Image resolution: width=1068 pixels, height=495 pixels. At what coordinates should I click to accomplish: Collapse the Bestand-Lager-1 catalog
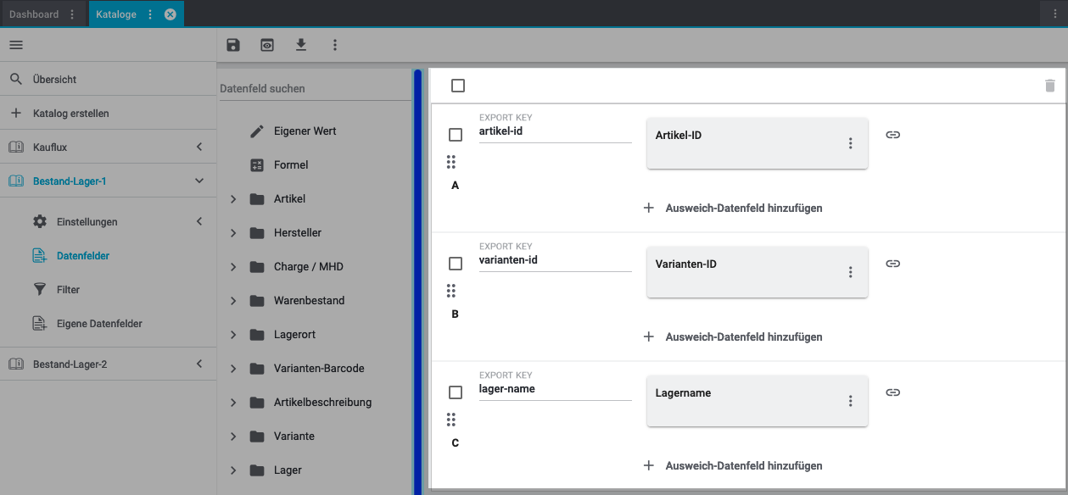[x=199, y=181]
